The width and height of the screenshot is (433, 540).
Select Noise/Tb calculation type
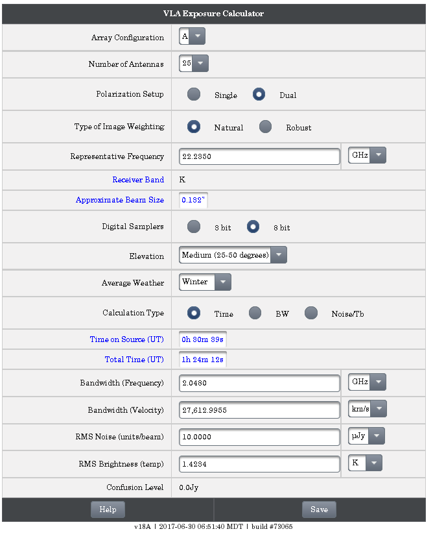point(311,313)
